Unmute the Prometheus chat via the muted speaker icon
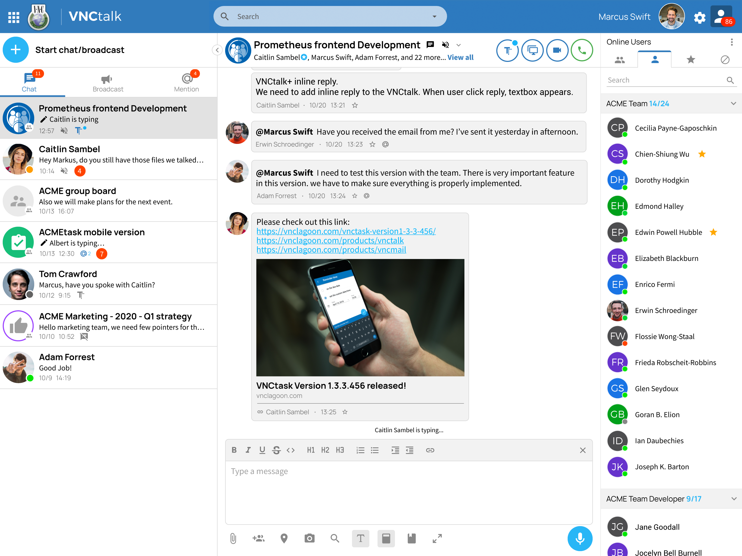This screenshot has width=742, height=556. coord(445,45)
